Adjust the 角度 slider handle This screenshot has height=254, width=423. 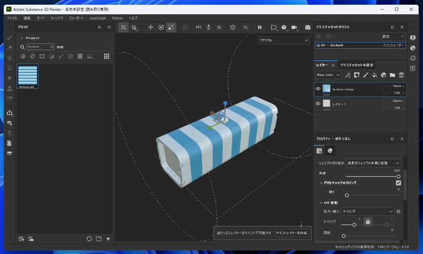398,177
